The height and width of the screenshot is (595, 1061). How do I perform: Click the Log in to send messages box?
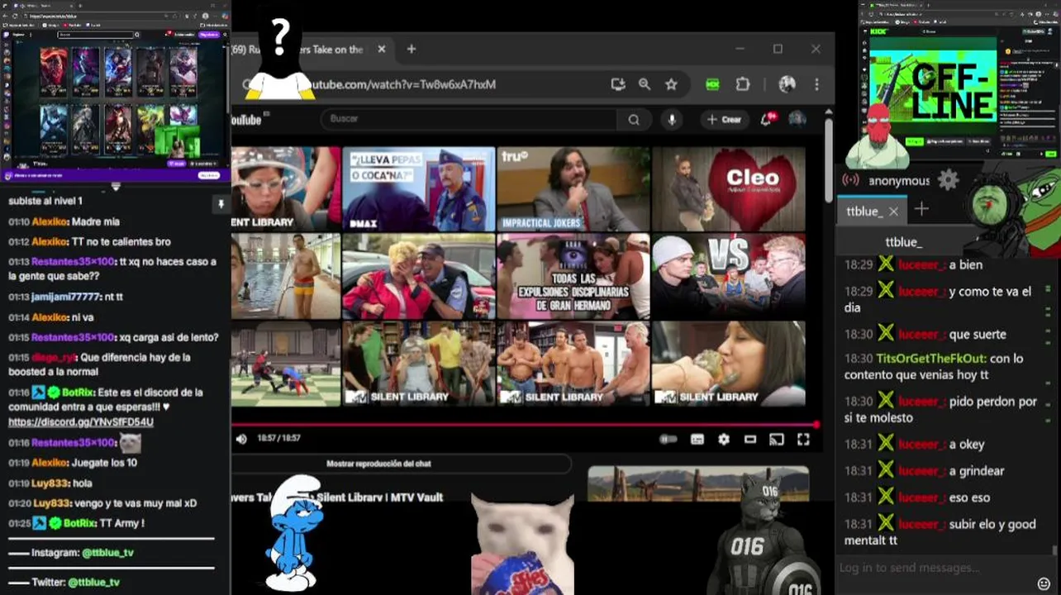coord(935,568)
